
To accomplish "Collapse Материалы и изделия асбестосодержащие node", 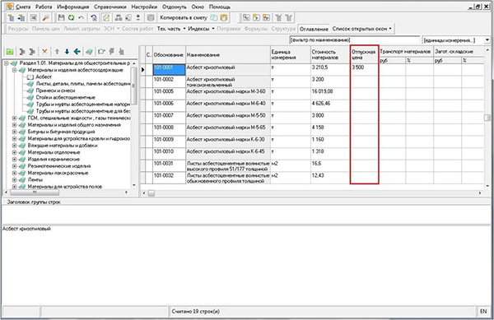I will point(14,70).
